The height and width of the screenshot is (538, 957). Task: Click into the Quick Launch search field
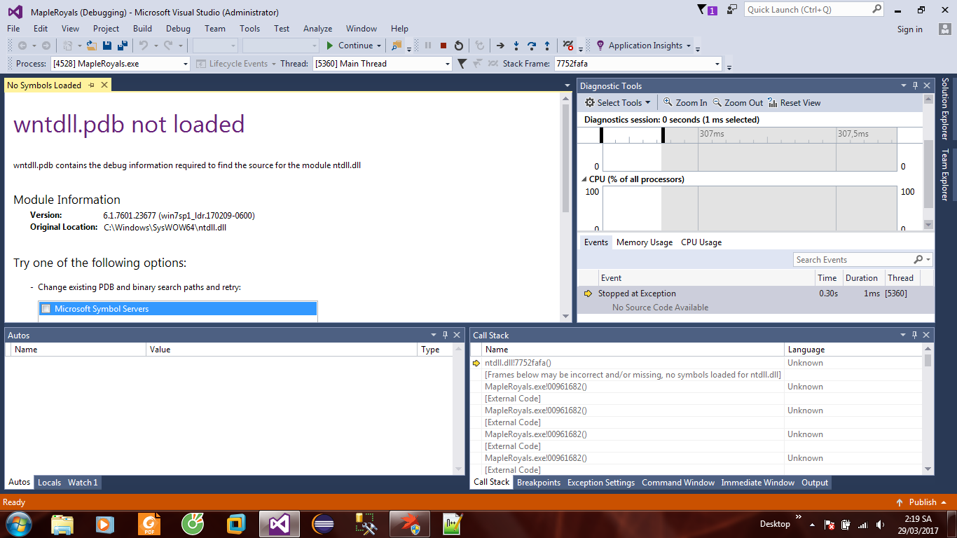(808, 10)
